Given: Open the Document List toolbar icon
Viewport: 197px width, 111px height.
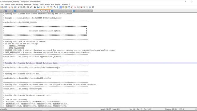Looking at the screenshot, I should tap(69, 7).
